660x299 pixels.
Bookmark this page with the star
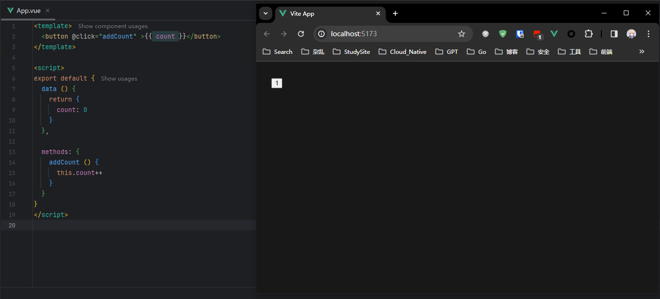[x=461, y=34]
